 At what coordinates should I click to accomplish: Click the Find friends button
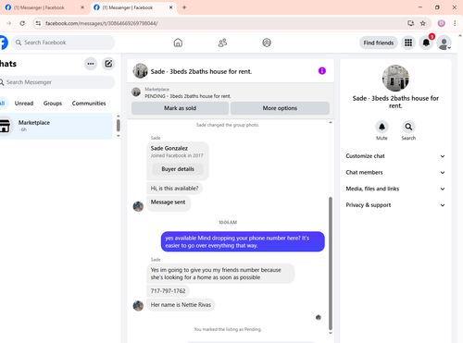(379, 43)
